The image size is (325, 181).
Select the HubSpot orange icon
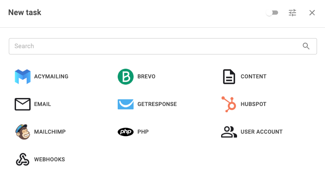click(x=229, y=104)
